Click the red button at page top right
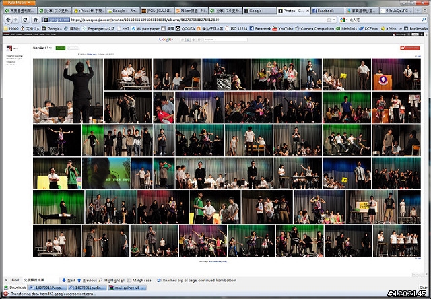Screen dimensions: 431x299 pos(410,48)
